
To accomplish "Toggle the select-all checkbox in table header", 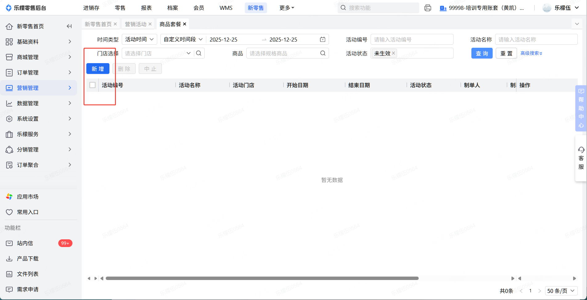I will 92,85.
